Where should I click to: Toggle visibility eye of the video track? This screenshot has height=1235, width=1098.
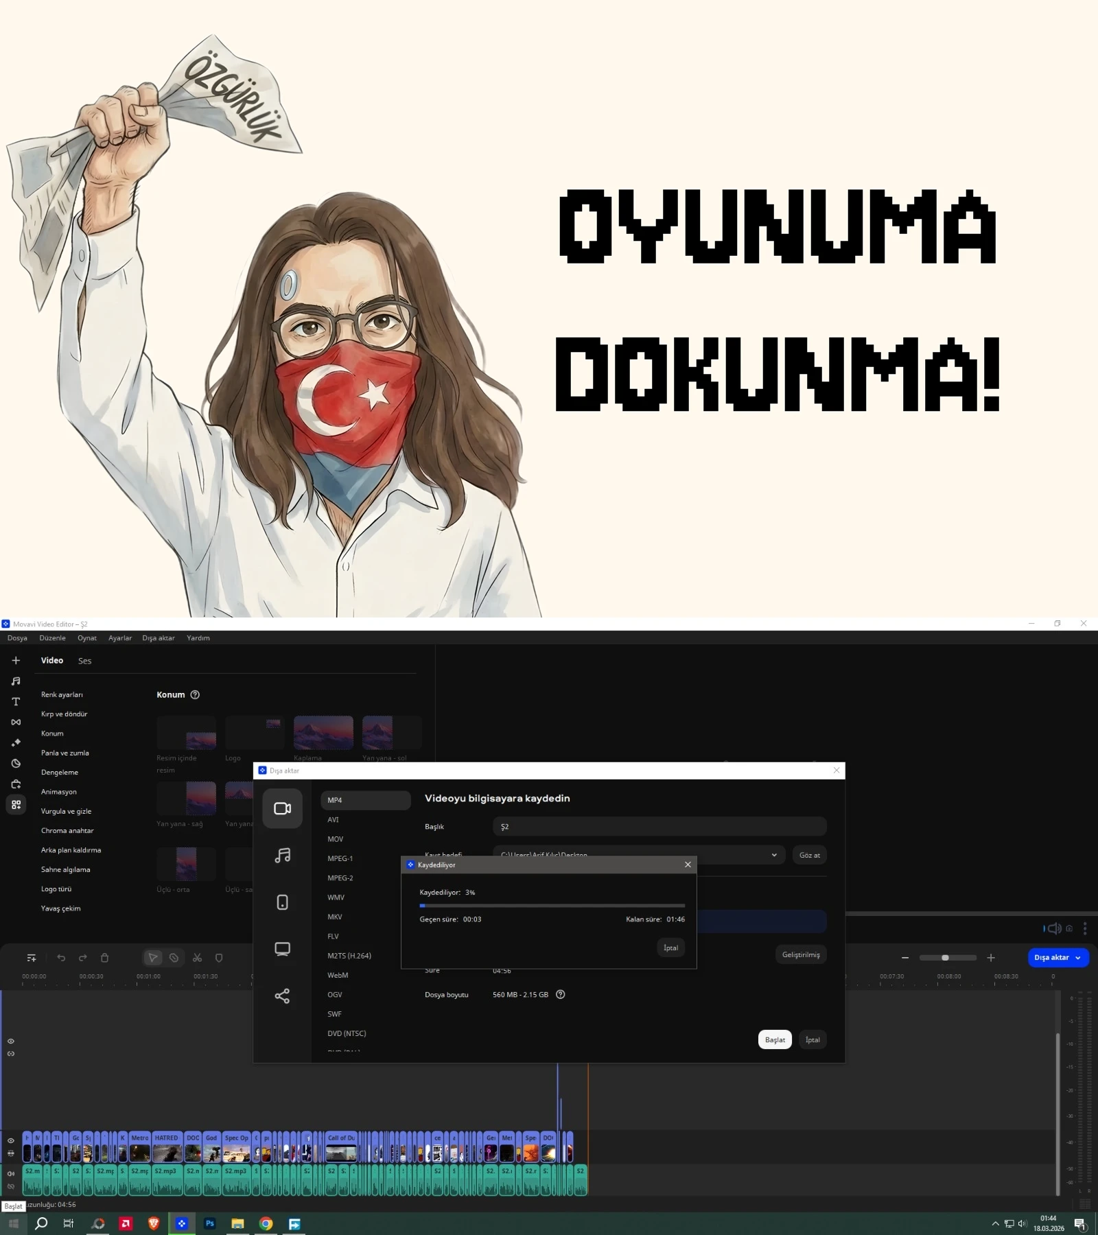(11, 1141)
